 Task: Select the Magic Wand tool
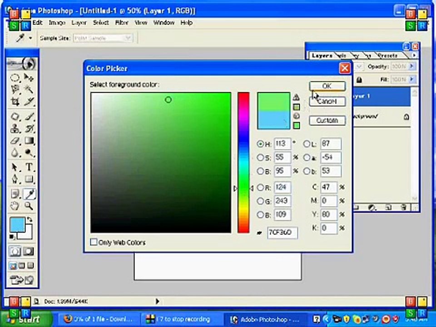pyautogui.click(x=29, y=89)
